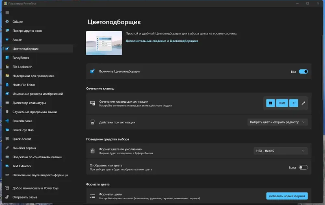Screen dimensions: 325x205
Task: Click the Надстройки для проводника icon
Action: (7, 76)
